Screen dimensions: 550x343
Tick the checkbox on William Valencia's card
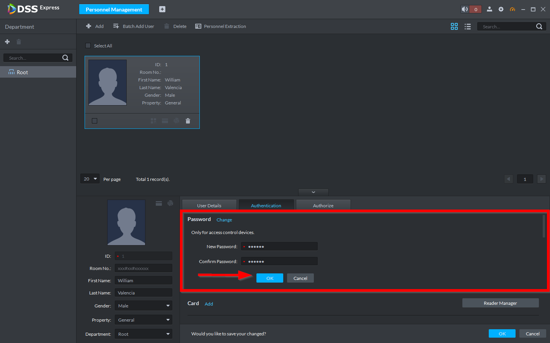click(95, 121)
